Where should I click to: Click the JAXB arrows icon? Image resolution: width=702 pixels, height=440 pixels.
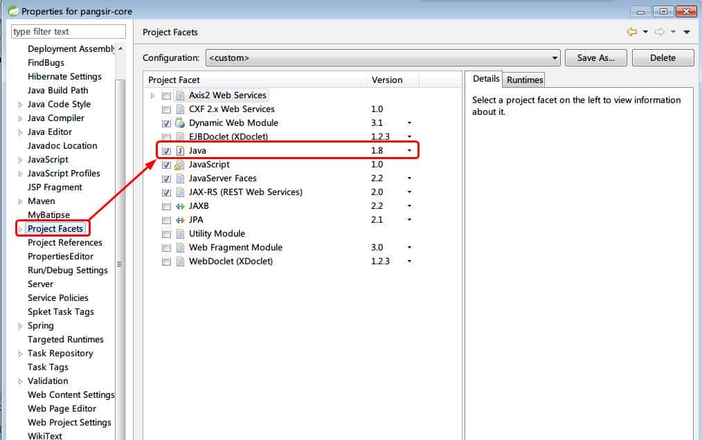pos(180,206)
